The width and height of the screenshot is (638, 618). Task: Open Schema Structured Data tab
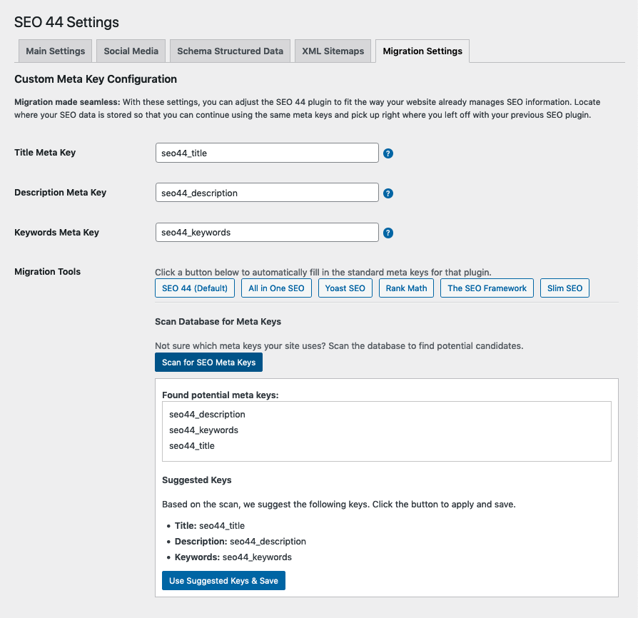[230, 51]
